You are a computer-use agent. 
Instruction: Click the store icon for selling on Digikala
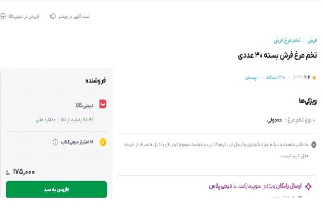(5, 17)
